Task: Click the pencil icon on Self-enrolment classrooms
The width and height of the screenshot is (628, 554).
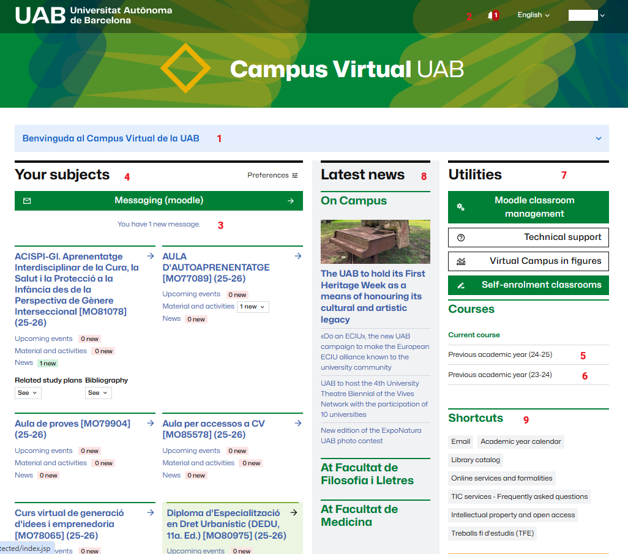Action: click(461, 285)
